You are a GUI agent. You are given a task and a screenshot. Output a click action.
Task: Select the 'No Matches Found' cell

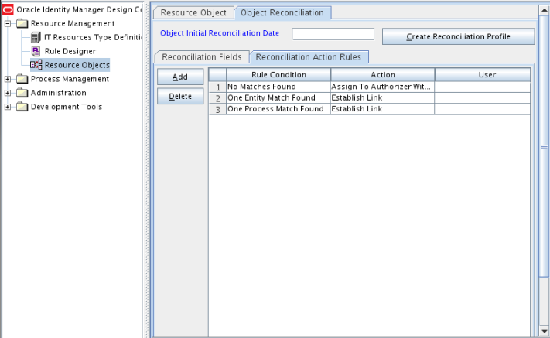[x=278, y=87]
